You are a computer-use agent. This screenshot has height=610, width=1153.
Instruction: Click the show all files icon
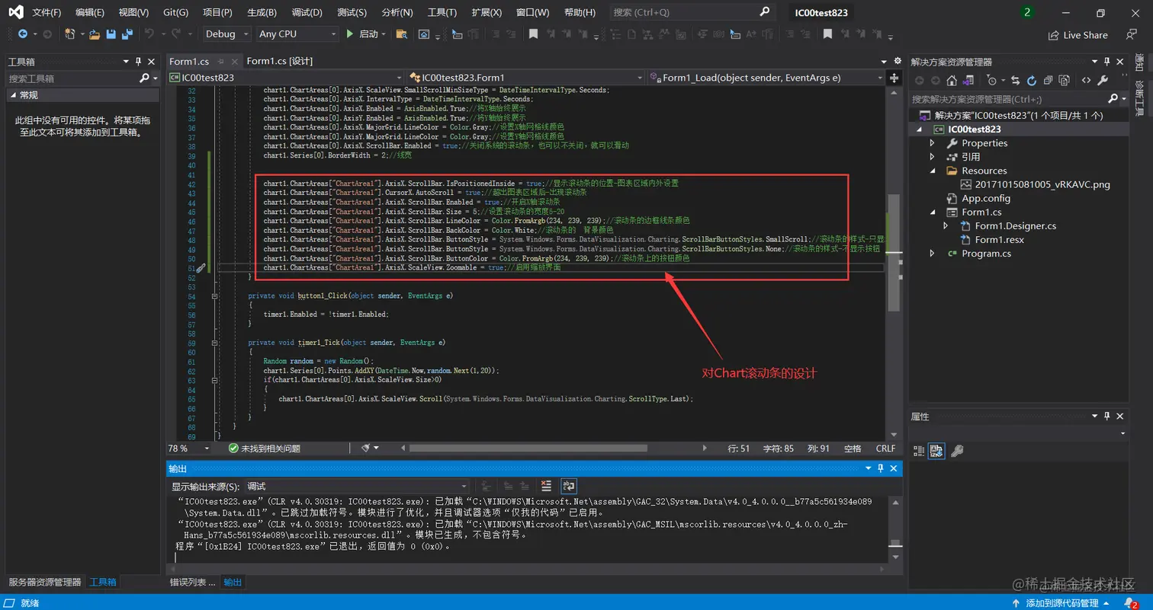(x=1065, y=80)
